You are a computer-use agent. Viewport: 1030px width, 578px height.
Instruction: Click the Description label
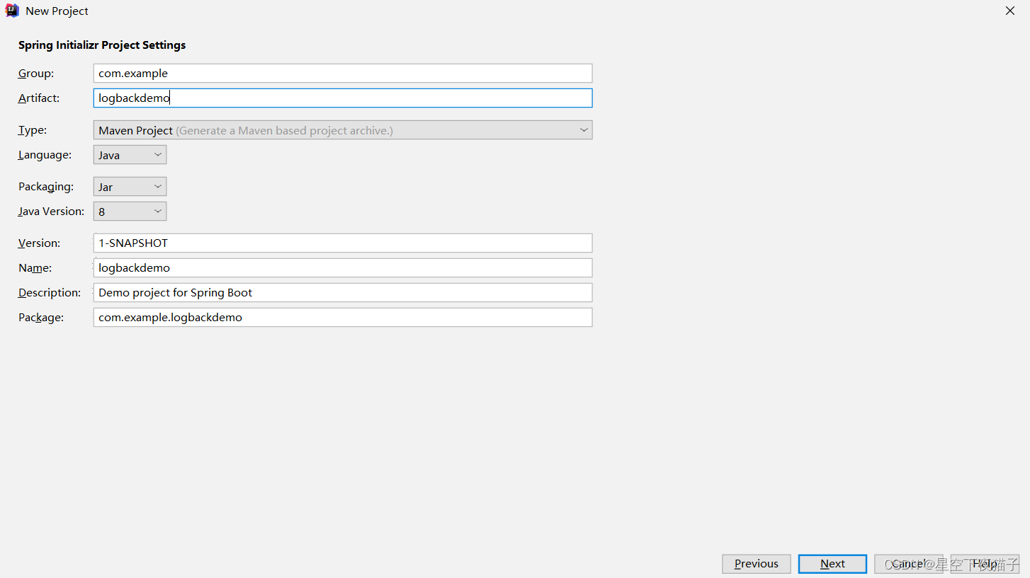click(50, 293)
